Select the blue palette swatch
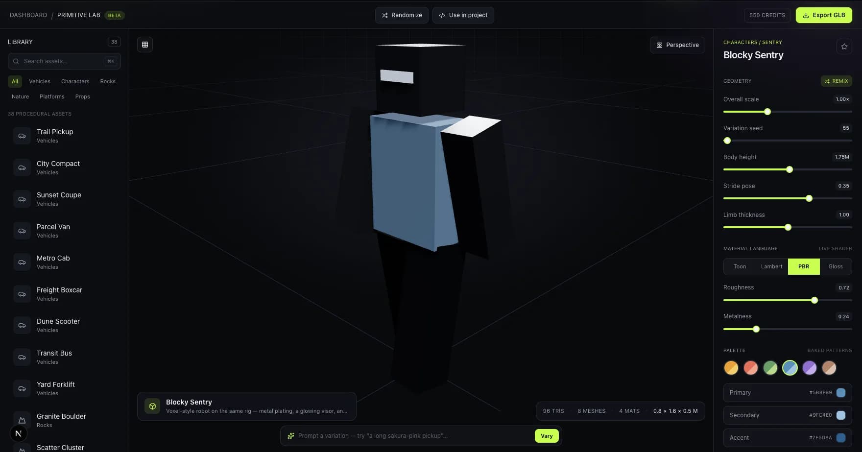 pyautogui.click(x=790, y=368)
